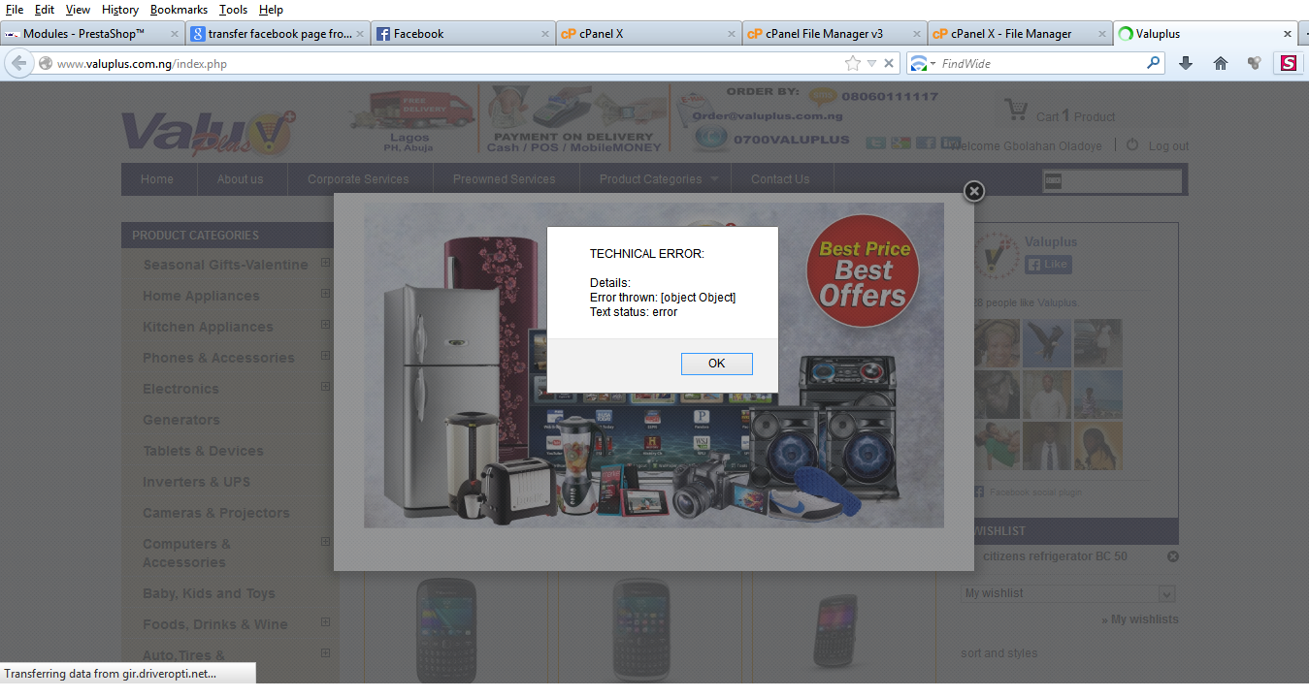Screen dimensions: 1309x698
Task: Click the three-circles add-on icon in the toolbar
Action: click(x=1254, y=63)
